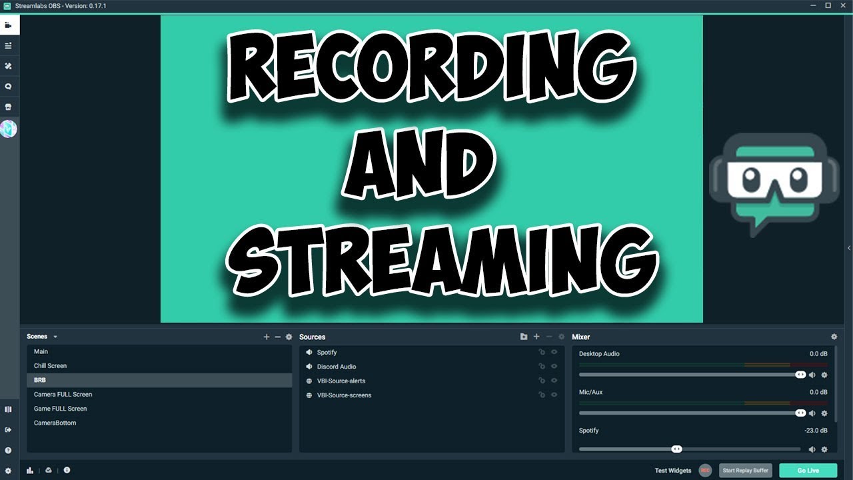Open the Editor via the camera sidebar icon
The height and width of the screenshot is (480, 853).
9,25
